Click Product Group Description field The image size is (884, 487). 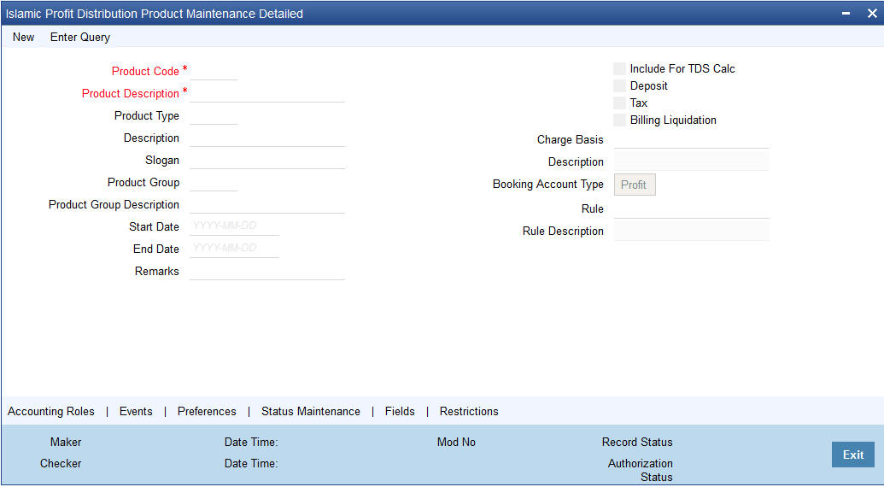click(267, 204)
